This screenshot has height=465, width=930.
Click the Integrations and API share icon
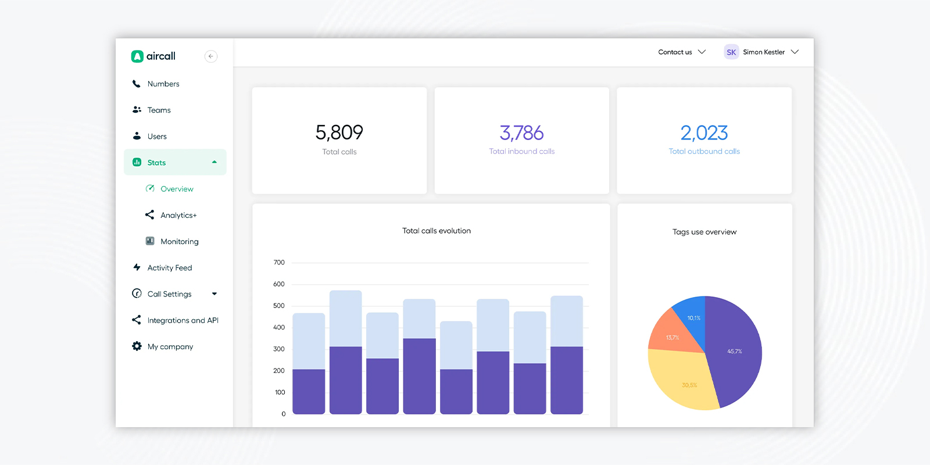point(137,320)
